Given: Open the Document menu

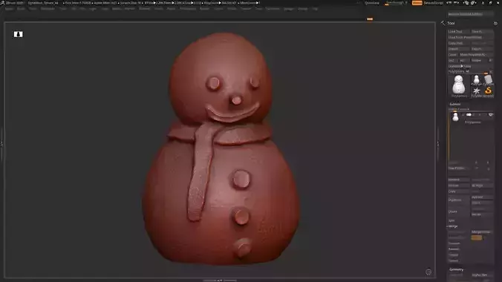Looking at the screenshot, I should [x=48, y=9].
